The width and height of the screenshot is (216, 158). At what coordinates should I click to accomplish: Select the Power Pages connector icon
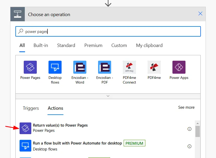(x=30, y=67)
